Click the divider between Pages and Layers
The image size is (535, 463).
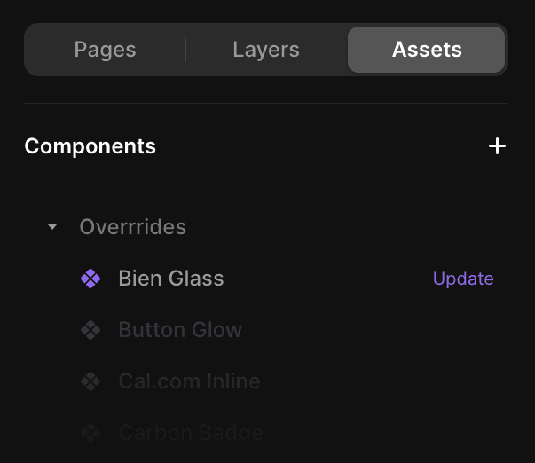(185, 50)
